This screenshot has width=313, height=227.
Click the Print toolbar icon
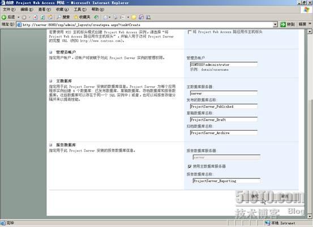pyautogui.click(x=115, y=18)
